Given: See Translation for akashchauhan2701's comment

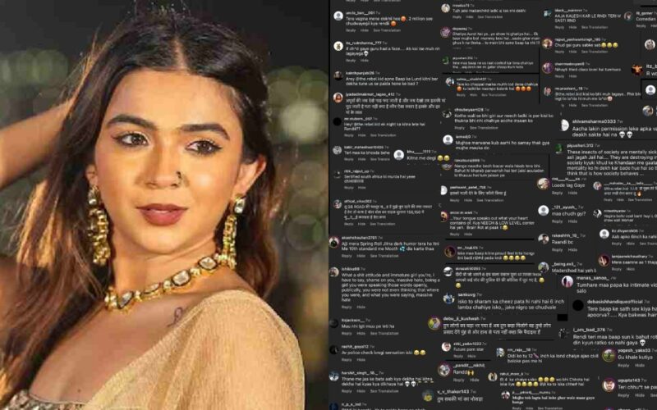Looking at the screenshot, I should coord(384,256).
